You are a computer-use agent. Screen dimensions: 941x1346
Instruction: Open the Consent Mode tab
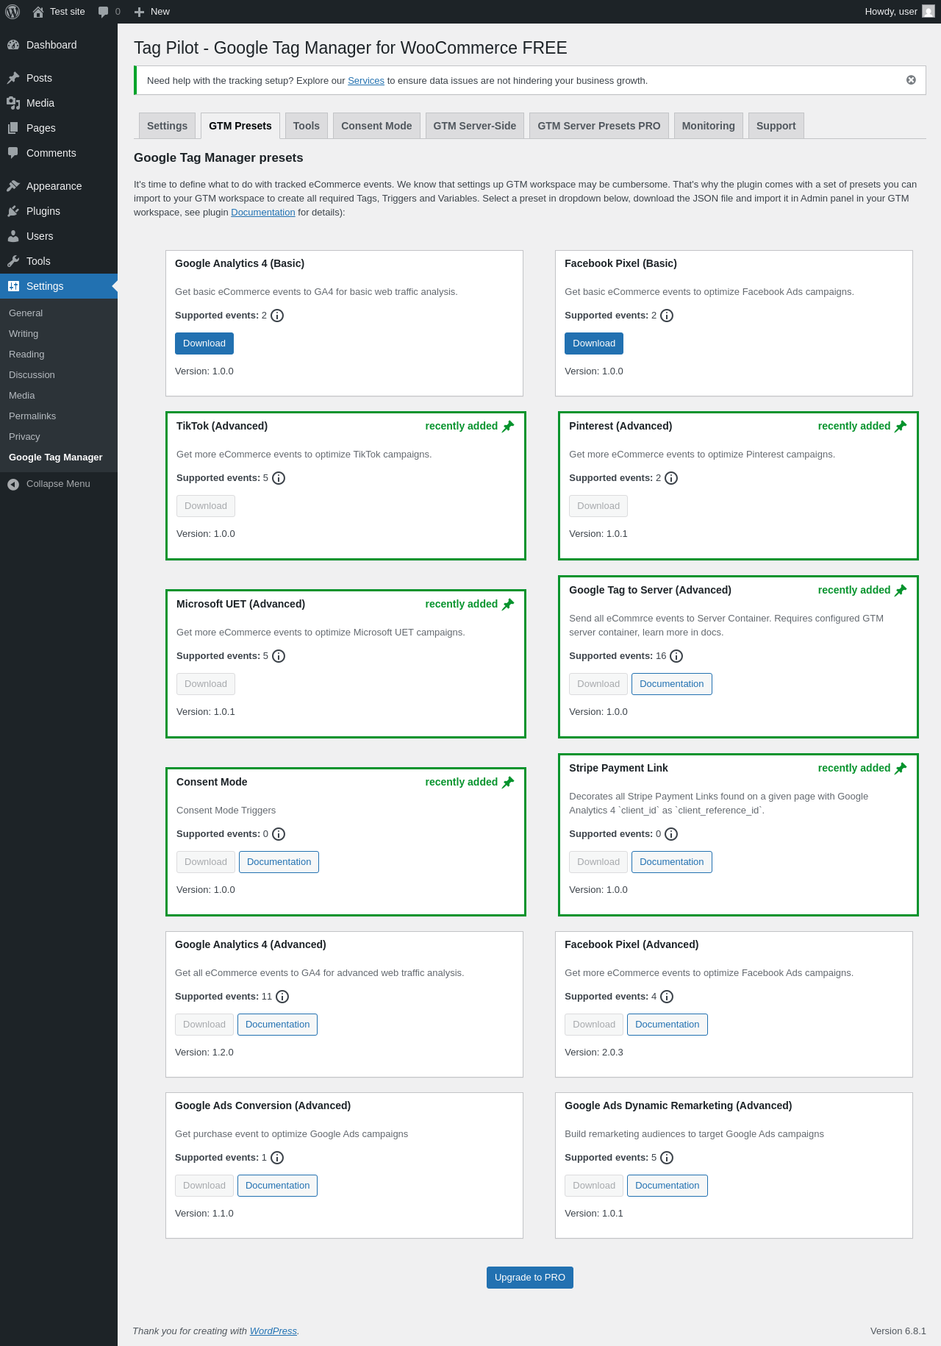pyautogui.click(x=376, y=126)
